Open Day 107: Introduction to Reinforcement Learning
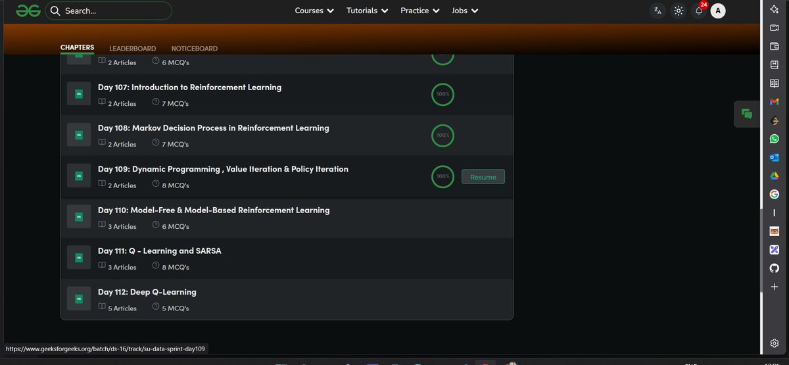Image resolution: width=789 pixels, height=365 pixels. click(x=189, y=87)
